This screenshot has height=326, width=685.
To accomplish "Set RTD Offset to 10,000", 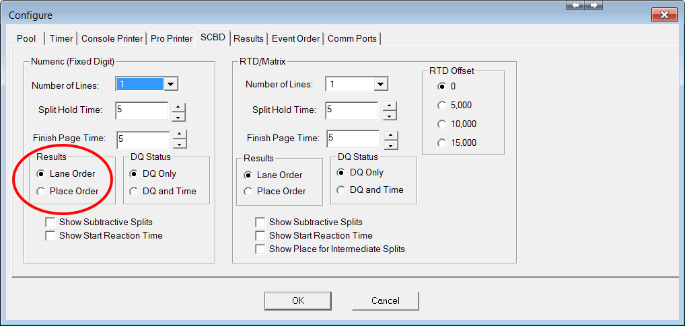I will tap(441, 124).
